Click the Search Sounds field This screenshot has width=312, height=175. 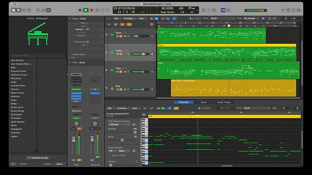pos(38,56)
